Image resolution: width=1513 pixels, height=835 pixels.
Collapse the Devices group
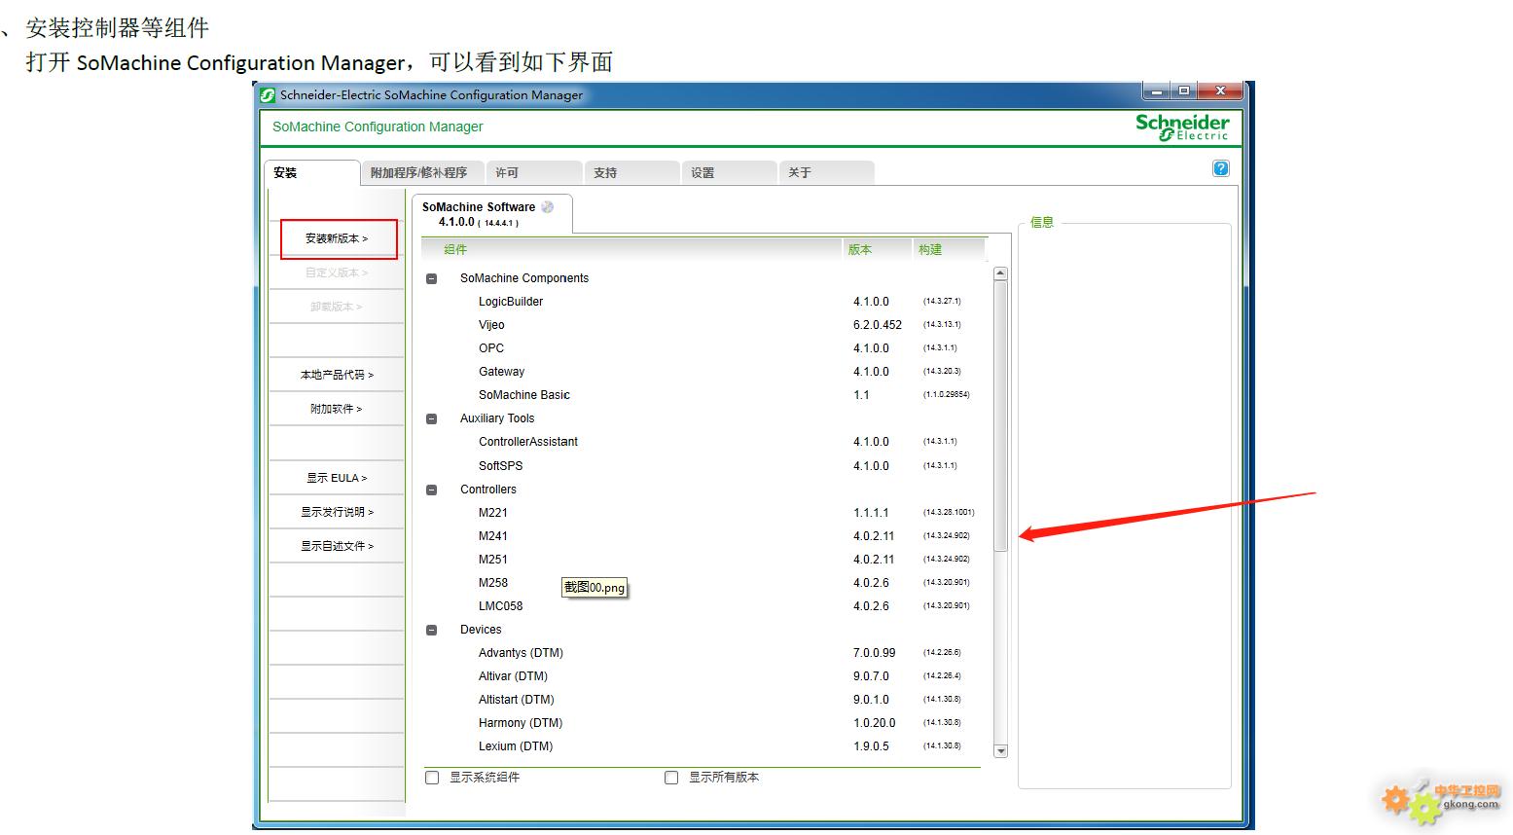pos(432,630)
